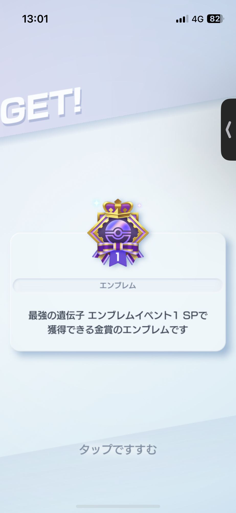Tap the number 1 ribbon on the emblem
The width and height of the screenshot is (236, 513).
(x=118, y=258)
